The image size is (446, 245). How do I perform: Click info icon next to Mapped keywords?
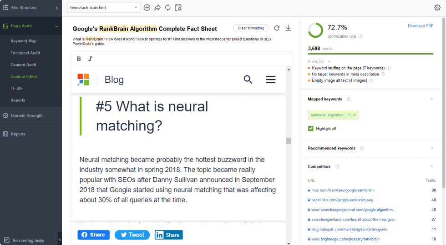(x=349, y=99)
